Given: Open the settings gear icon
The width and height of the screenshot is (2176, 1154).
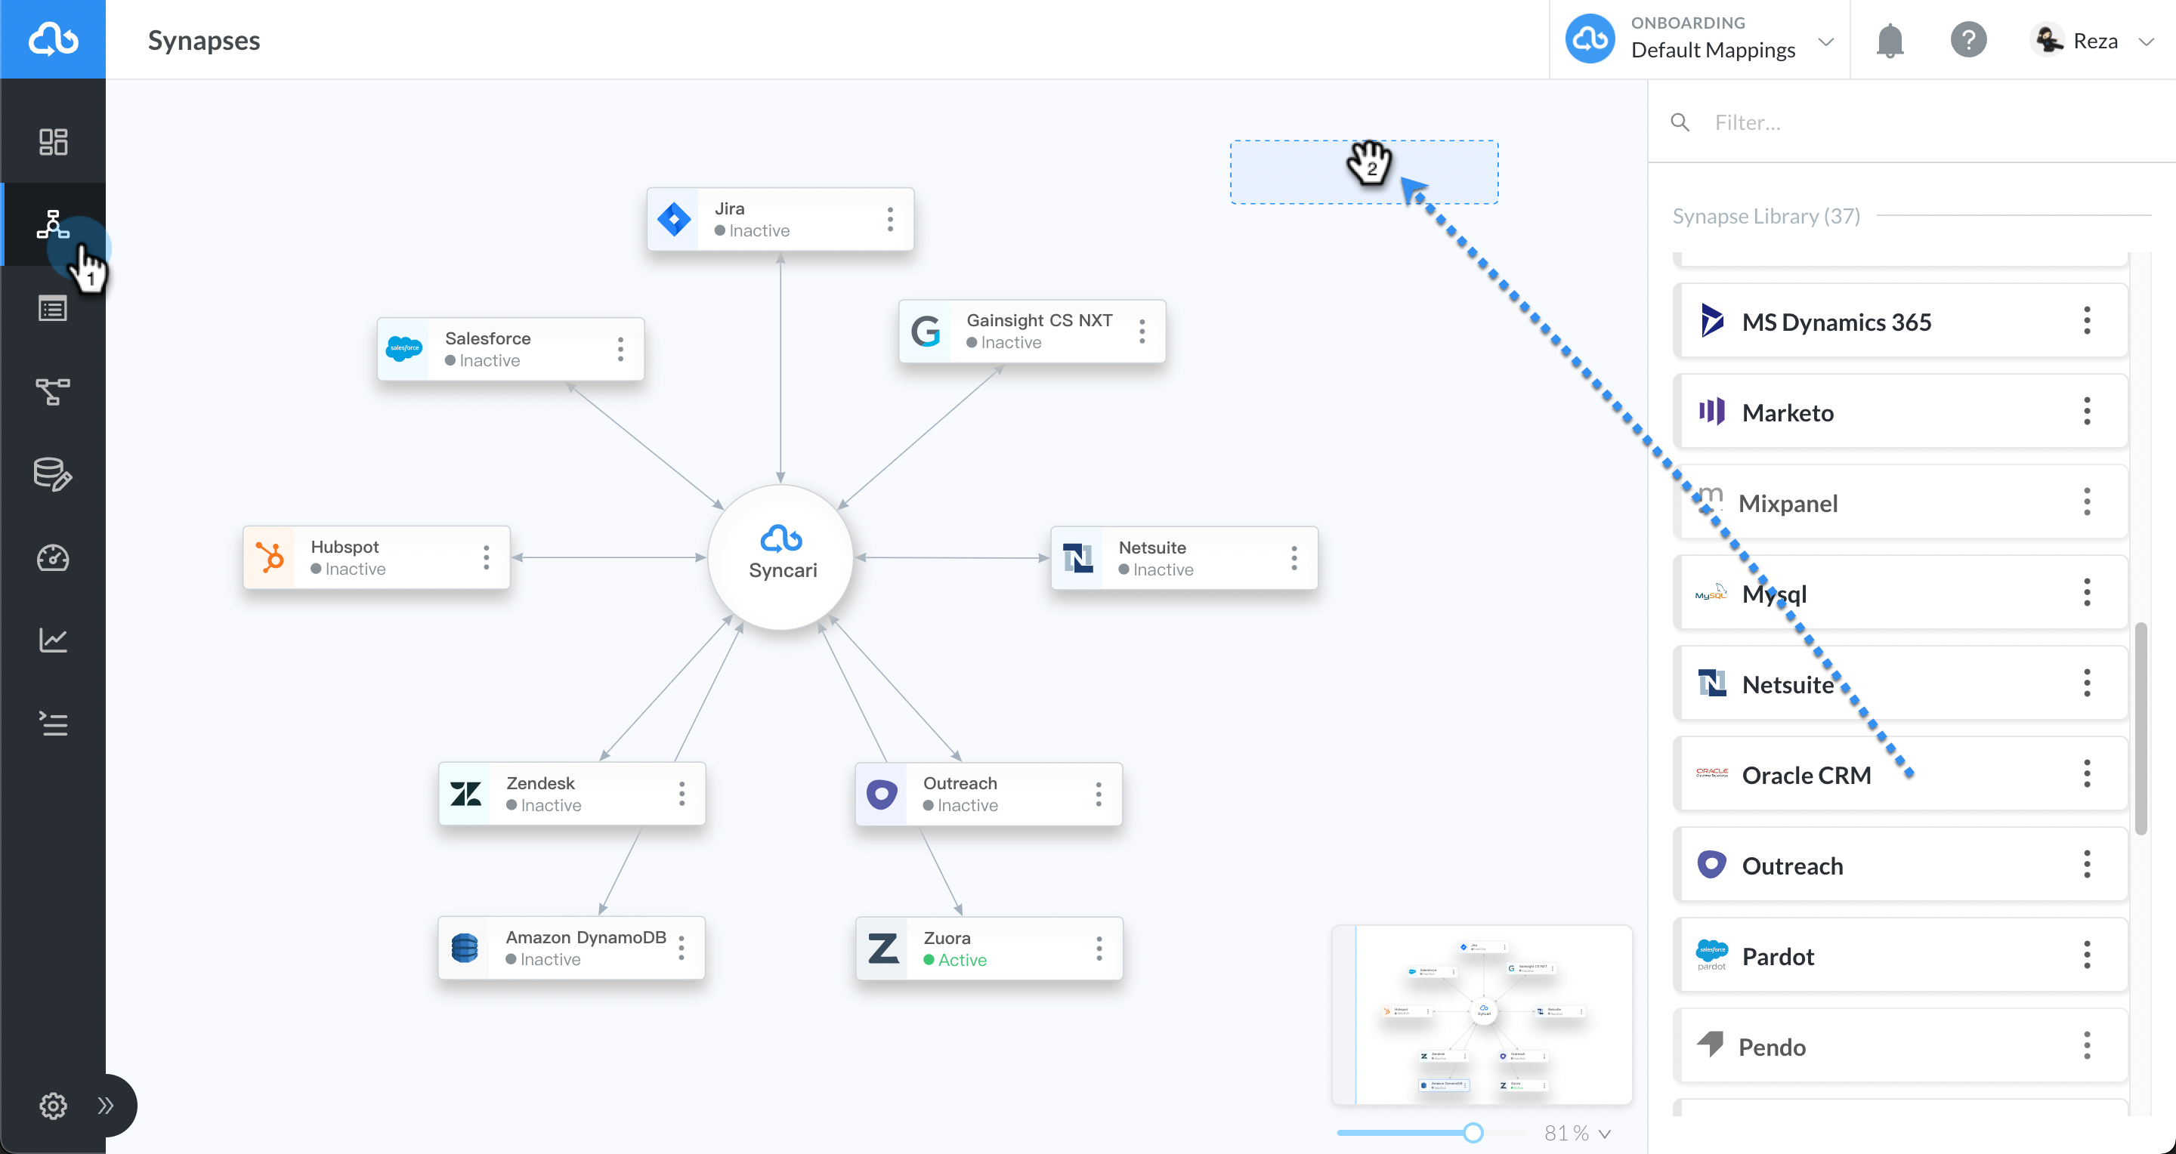Looking at the screenshot, I should coord(52,1105).
